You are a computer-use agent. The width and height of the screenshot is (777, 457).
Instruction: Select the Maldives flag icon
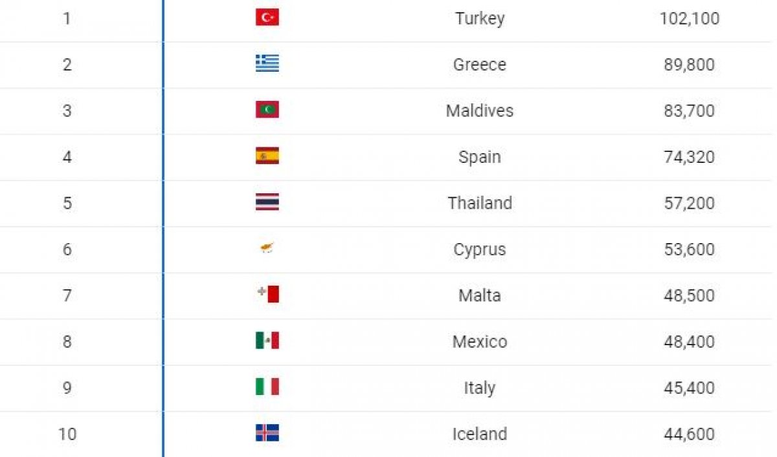coord(267,110)
